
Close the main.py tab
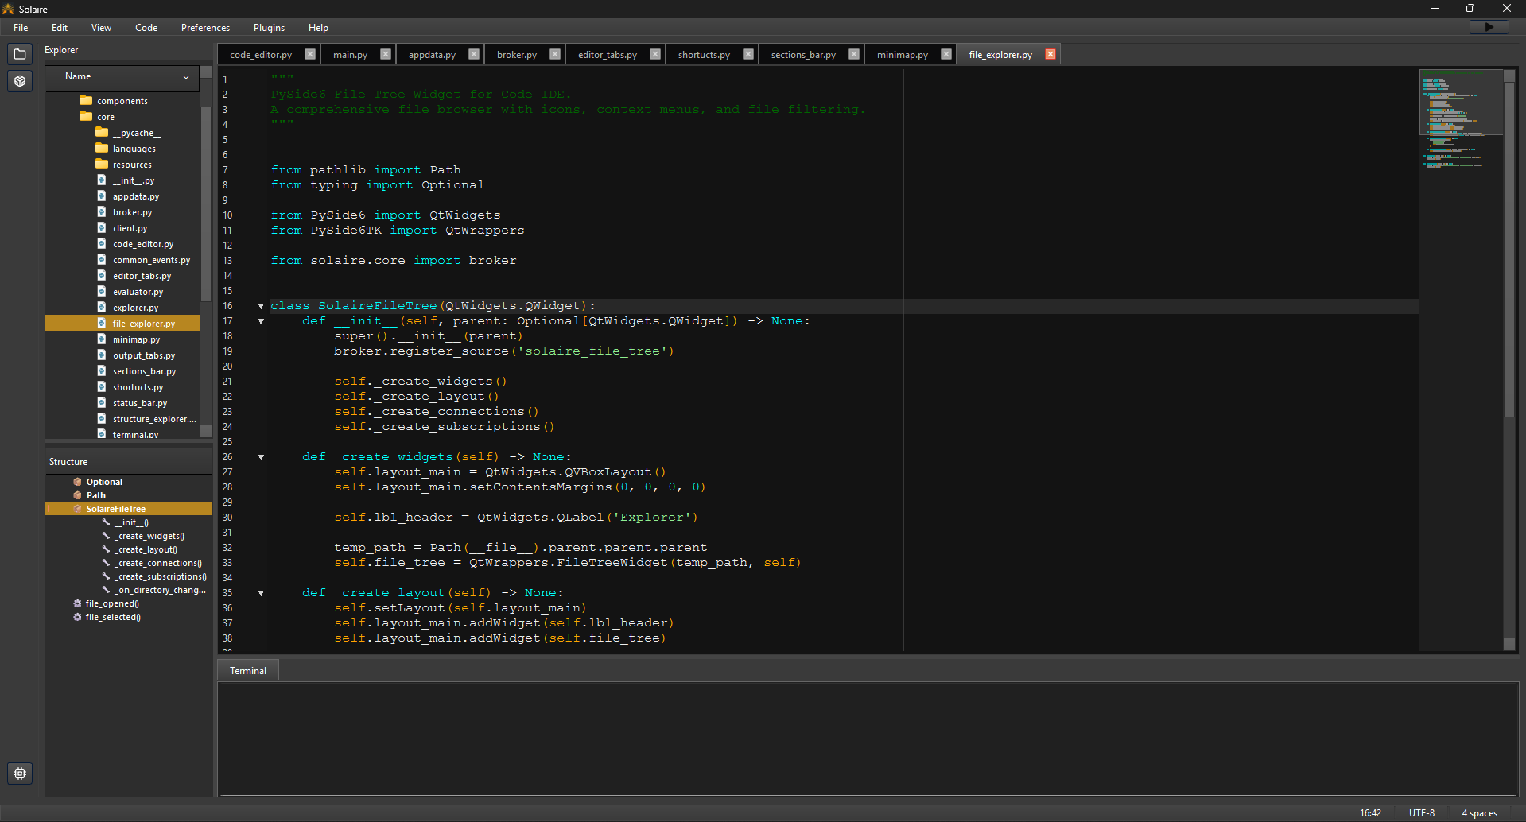[386, 54]
